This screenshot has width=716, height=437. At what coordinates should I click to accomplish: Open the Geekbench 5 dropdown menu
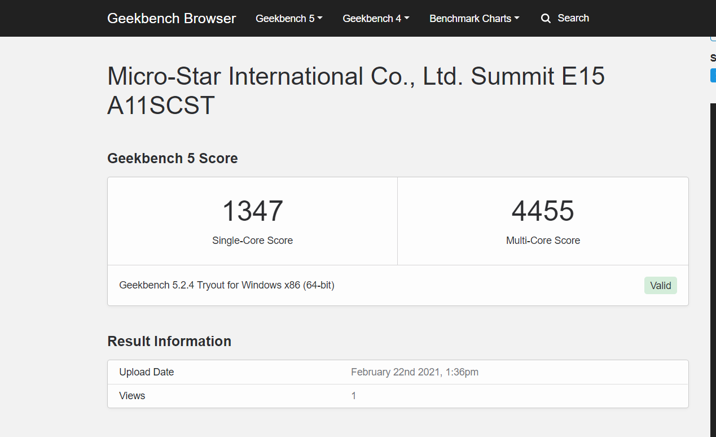(289, 19)
